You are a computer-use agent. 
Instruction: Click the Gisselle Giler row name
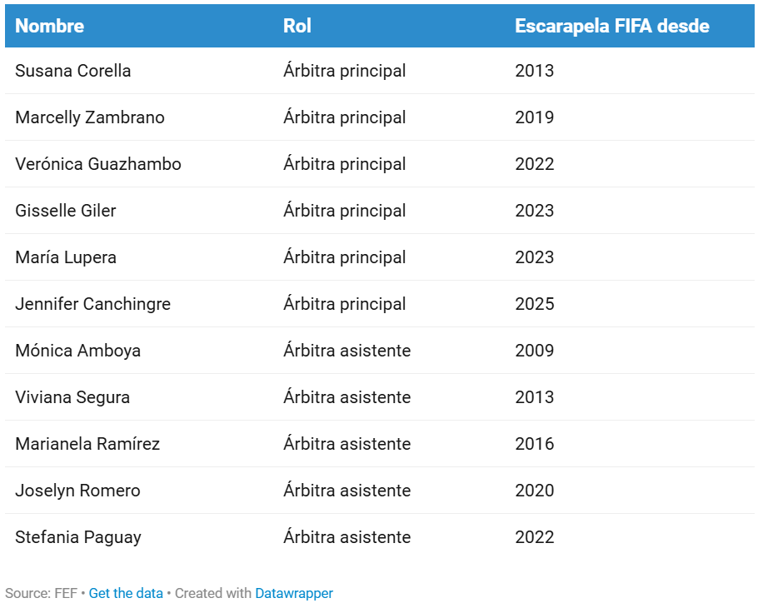[66, 211]
